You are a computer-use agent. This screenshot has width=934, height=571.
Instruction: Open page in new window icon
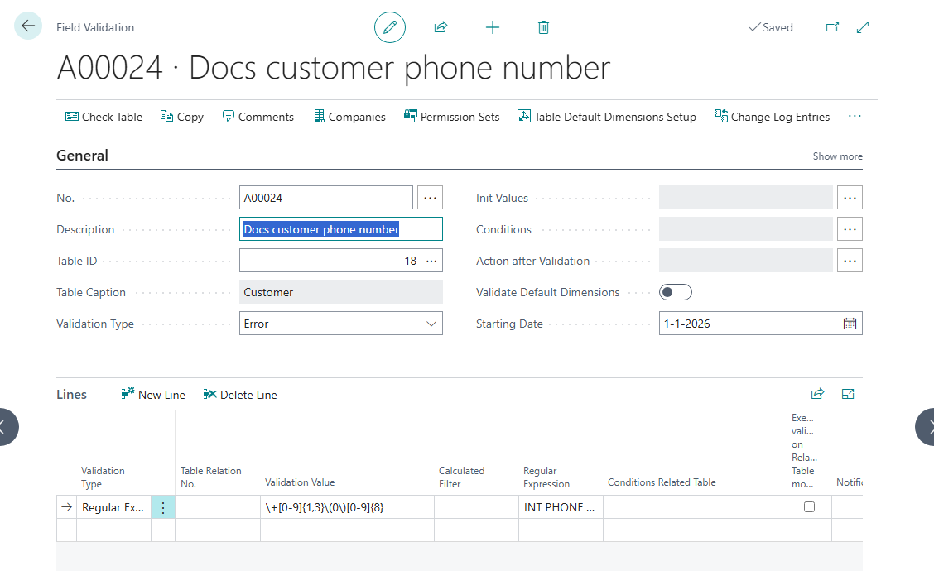pyautogui.click(x=832, y=27)
